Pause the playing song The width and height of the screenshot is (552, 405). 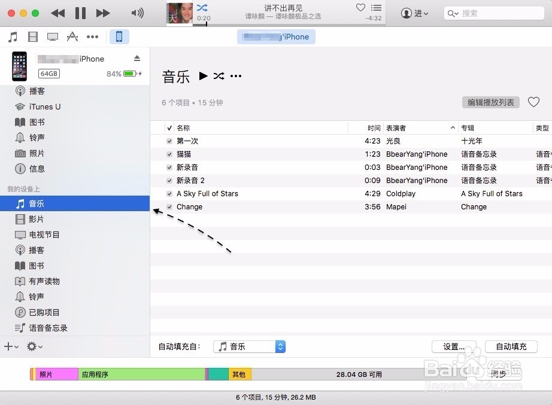point(80,13)
